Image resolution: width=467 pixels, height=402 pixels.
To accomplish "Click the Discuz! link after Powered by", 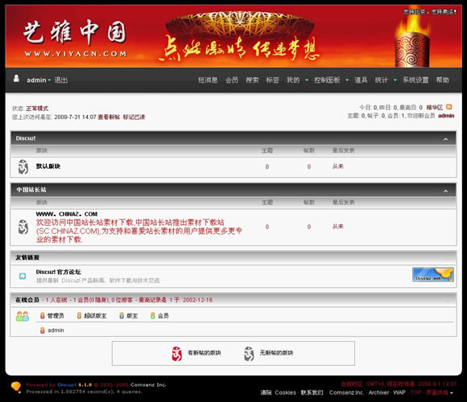I will point(67,385).
